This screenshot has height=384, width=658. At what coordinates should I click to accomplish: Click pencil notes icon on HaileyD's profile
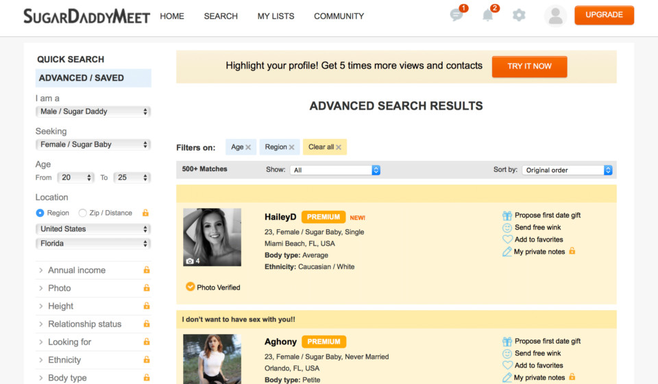(x=507, y=252)
